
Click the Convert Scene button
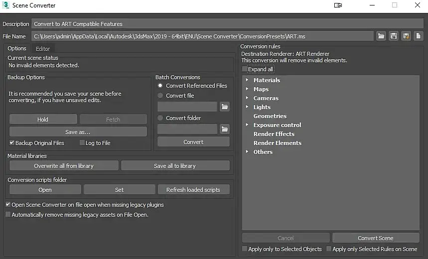[x=376, y=238]
